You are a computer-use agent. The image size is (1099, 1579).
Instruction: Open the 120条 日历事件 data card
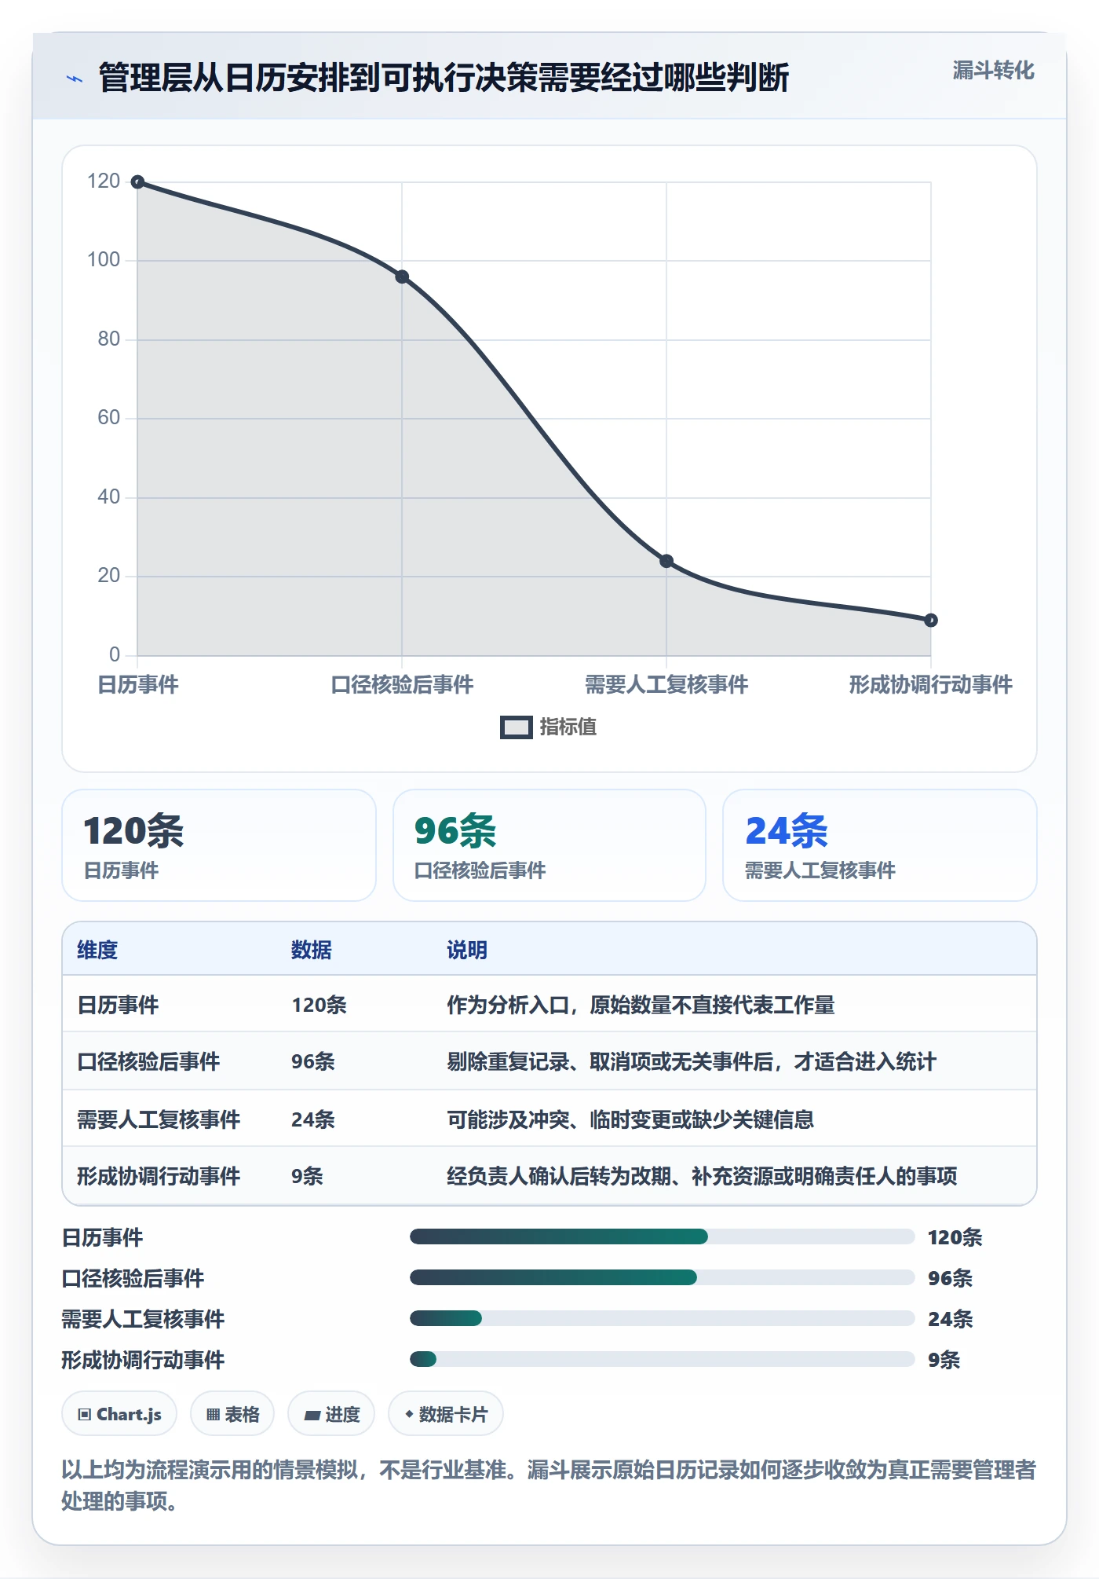click(219, 845)
